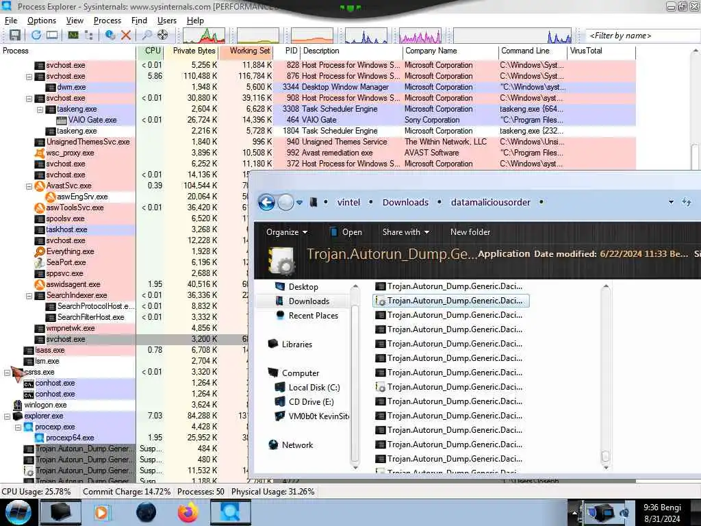This screenshot has width=701, height=526.
Task: Click the Kill Process red X icon
Action: 126,35
